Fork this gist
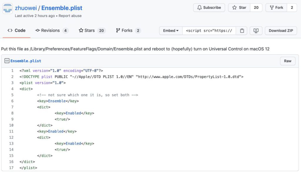This screenshot has height=173, width=301. (x=276, y=8)
